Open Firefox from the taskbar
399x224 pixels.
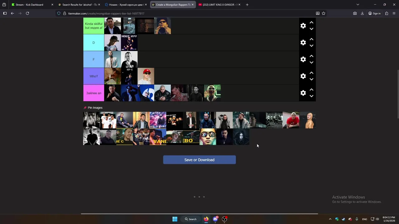pos(206,219)
